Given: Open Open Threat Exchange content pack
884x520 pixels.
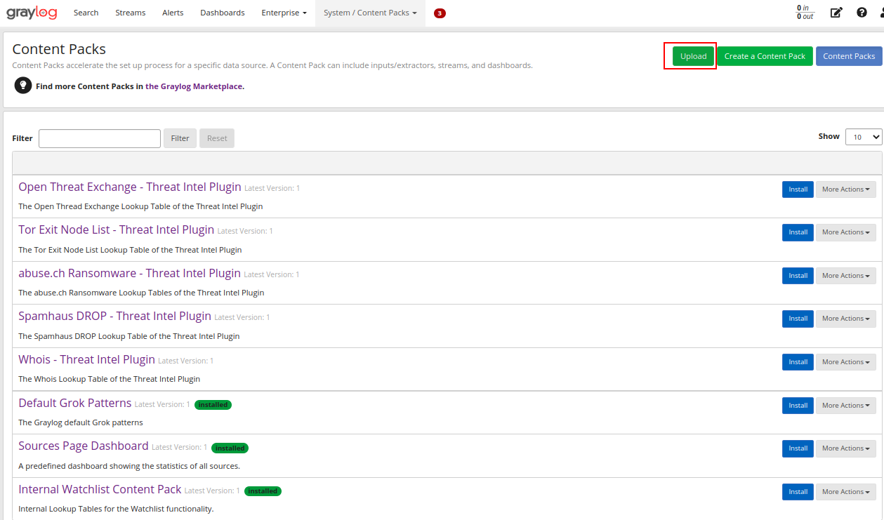Looking at the screenshot, I should 130,187.
